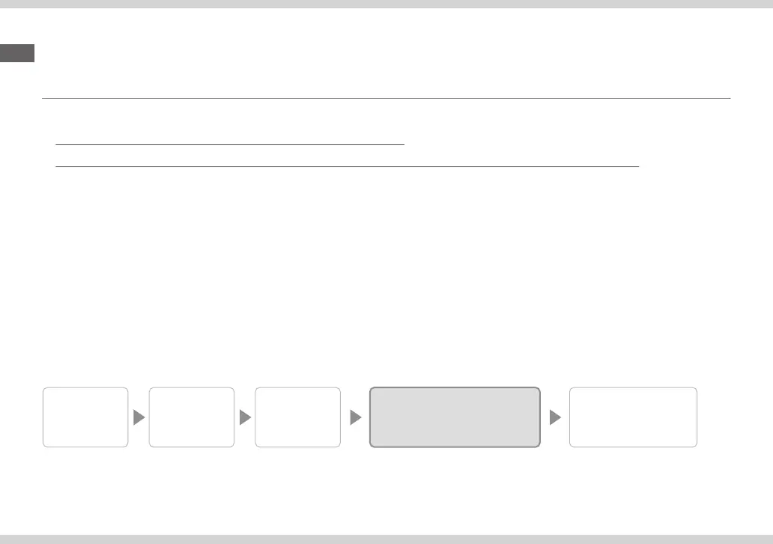The width and height of the screenshot is (773, 544).
Task: Click the gray bar at the bottom
Action: [x=386, y=539]
